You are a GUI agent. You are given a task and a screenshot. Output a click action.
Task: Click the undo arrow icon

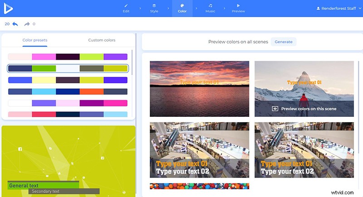tap(15, 24)
